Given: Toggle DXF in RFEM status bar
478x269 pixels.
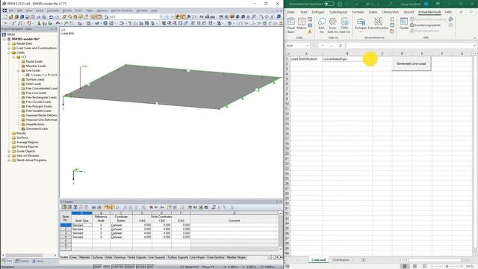Looking at the screenshot, I should 151,267.
